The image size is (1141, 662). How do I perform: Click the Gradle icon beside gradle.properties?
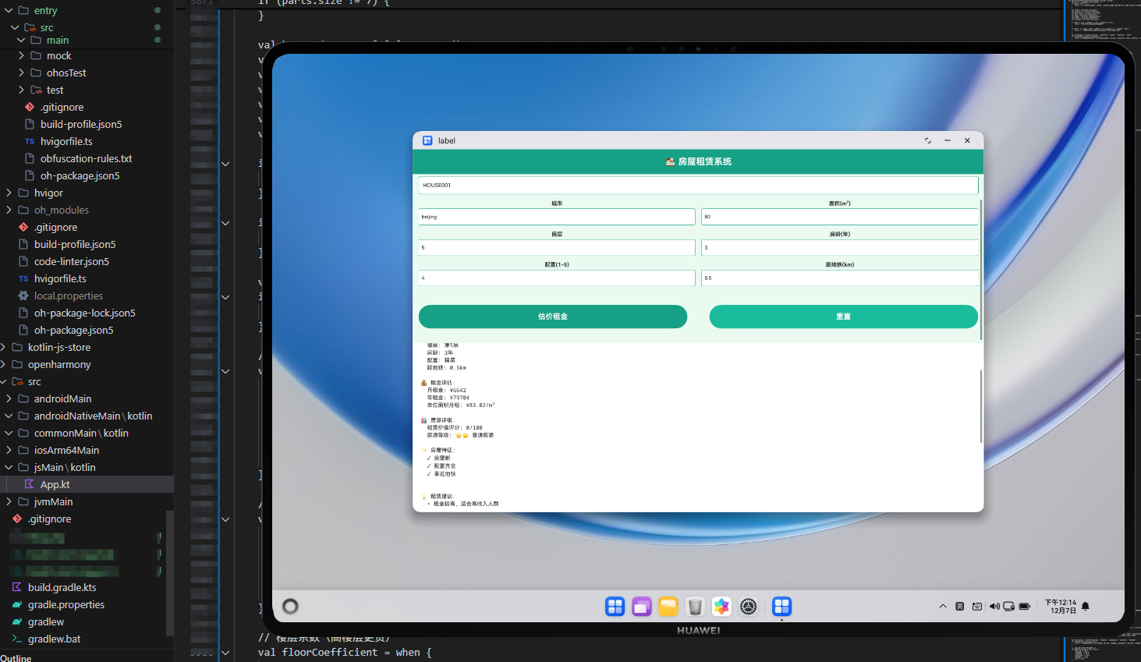click(17, 604)
